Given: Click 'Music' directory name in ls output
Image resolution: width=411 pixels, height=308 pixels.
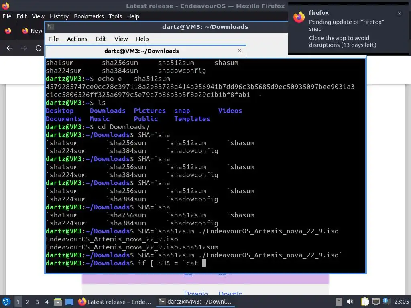Looking at the screenshot, I should [100, 119].
